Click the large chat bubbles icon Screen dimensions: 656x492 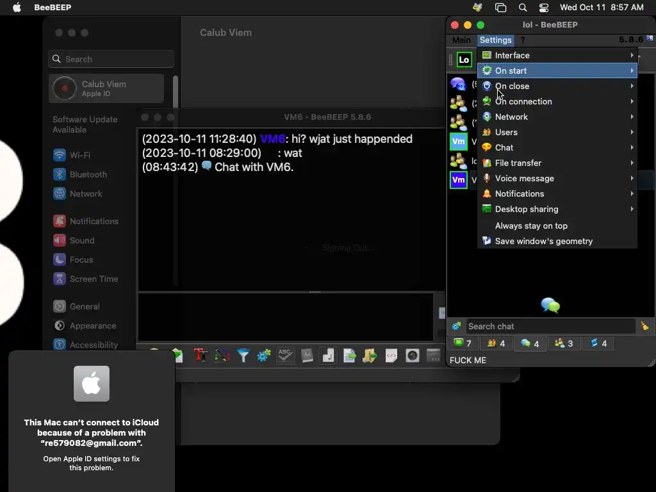(x=550, y=306)
